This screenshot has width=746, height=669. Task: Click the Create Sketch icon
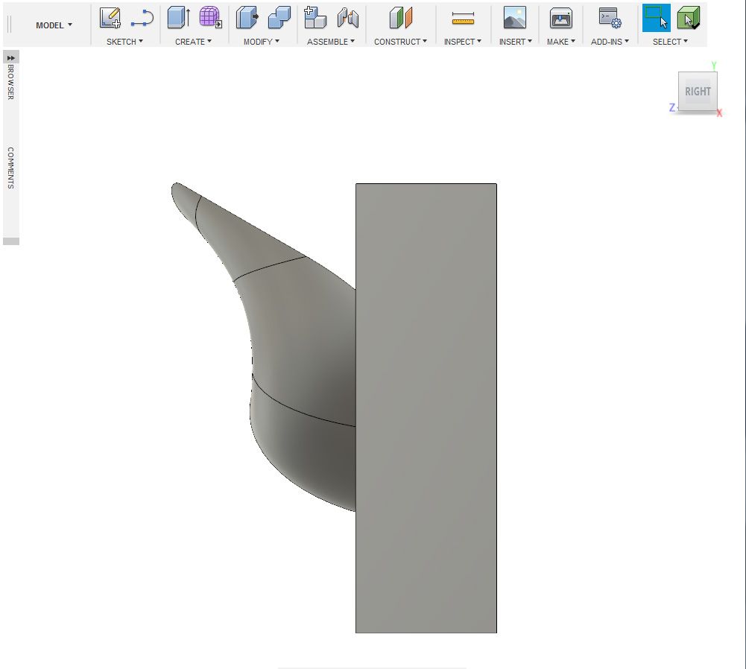pos(110,18)
